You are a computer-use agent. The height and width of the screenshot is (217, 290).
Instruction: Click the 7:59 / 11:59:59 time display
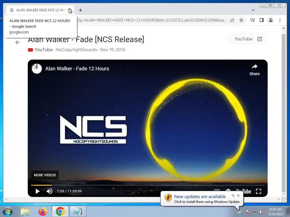69,191
